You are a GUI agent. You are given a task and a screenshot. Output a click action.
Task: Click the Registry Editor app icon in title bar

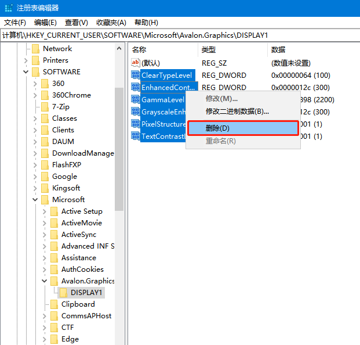8,8
